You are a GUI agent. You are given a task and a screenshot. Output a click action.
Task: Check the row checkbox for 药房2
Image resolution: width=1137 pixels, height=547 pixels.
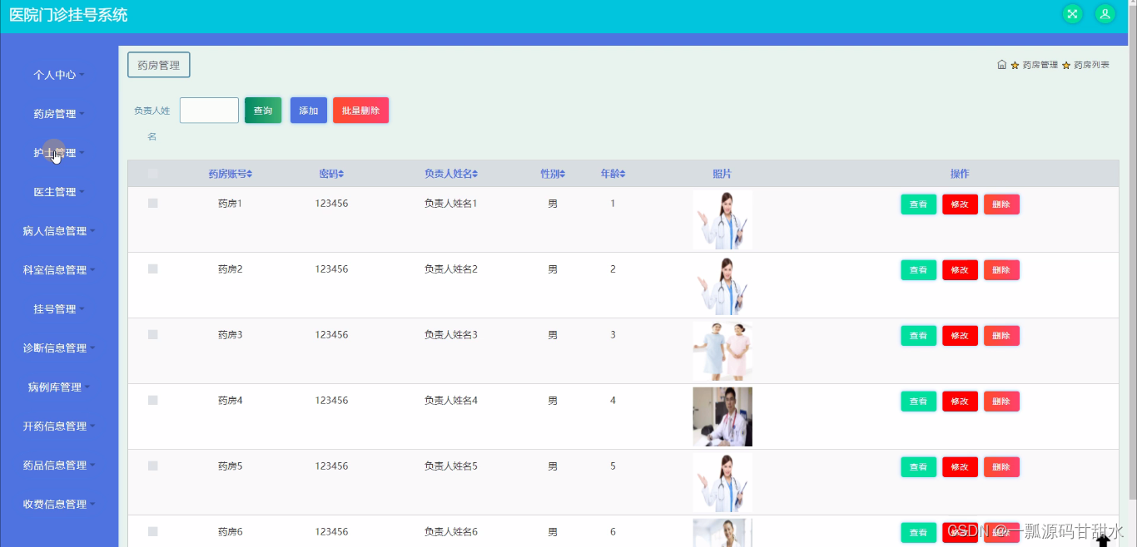pyautogui.click(x=153, y=269)
